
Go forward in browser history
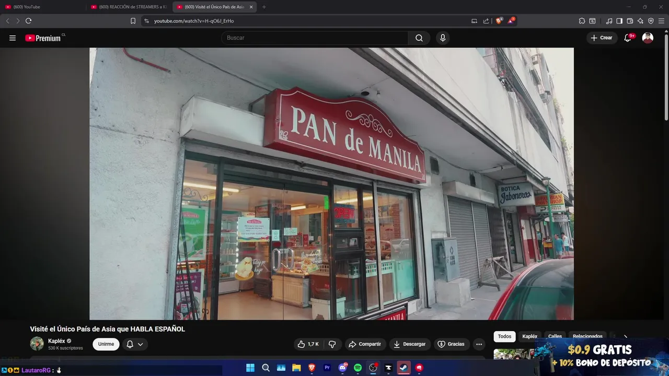click(x=18, y=21)
